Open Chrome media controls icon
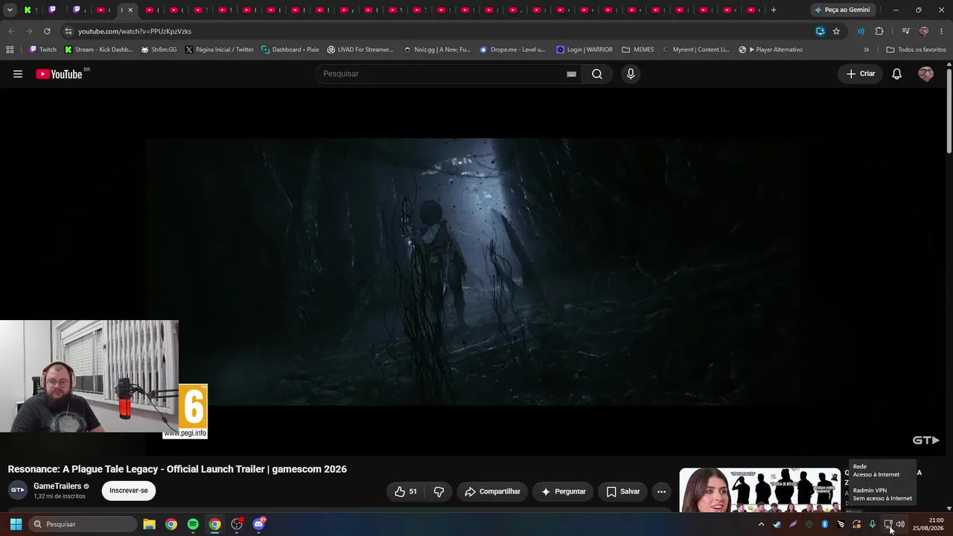The height and width of the screenshot is (536, 953). [905, 31]
